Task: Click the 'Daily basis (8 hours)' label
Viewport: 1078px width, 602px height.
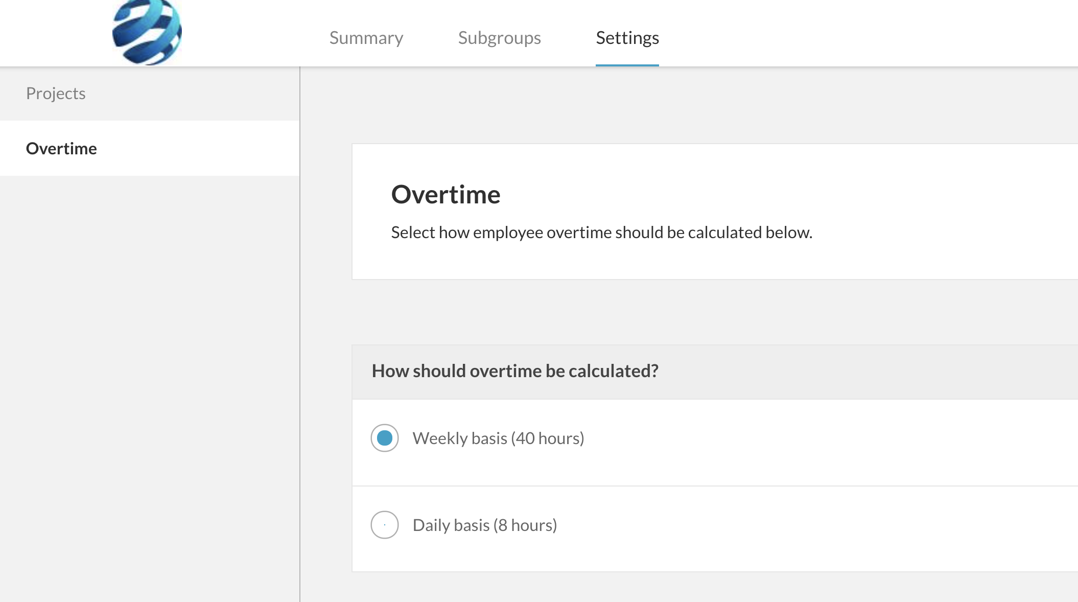Action: click(485, 525)
